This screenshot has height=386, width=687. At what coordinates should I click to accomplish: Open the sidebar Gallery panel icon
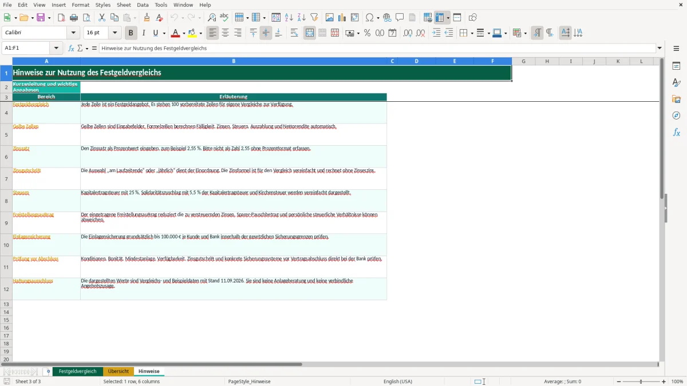pyautogui.click(x=676, y=99)
